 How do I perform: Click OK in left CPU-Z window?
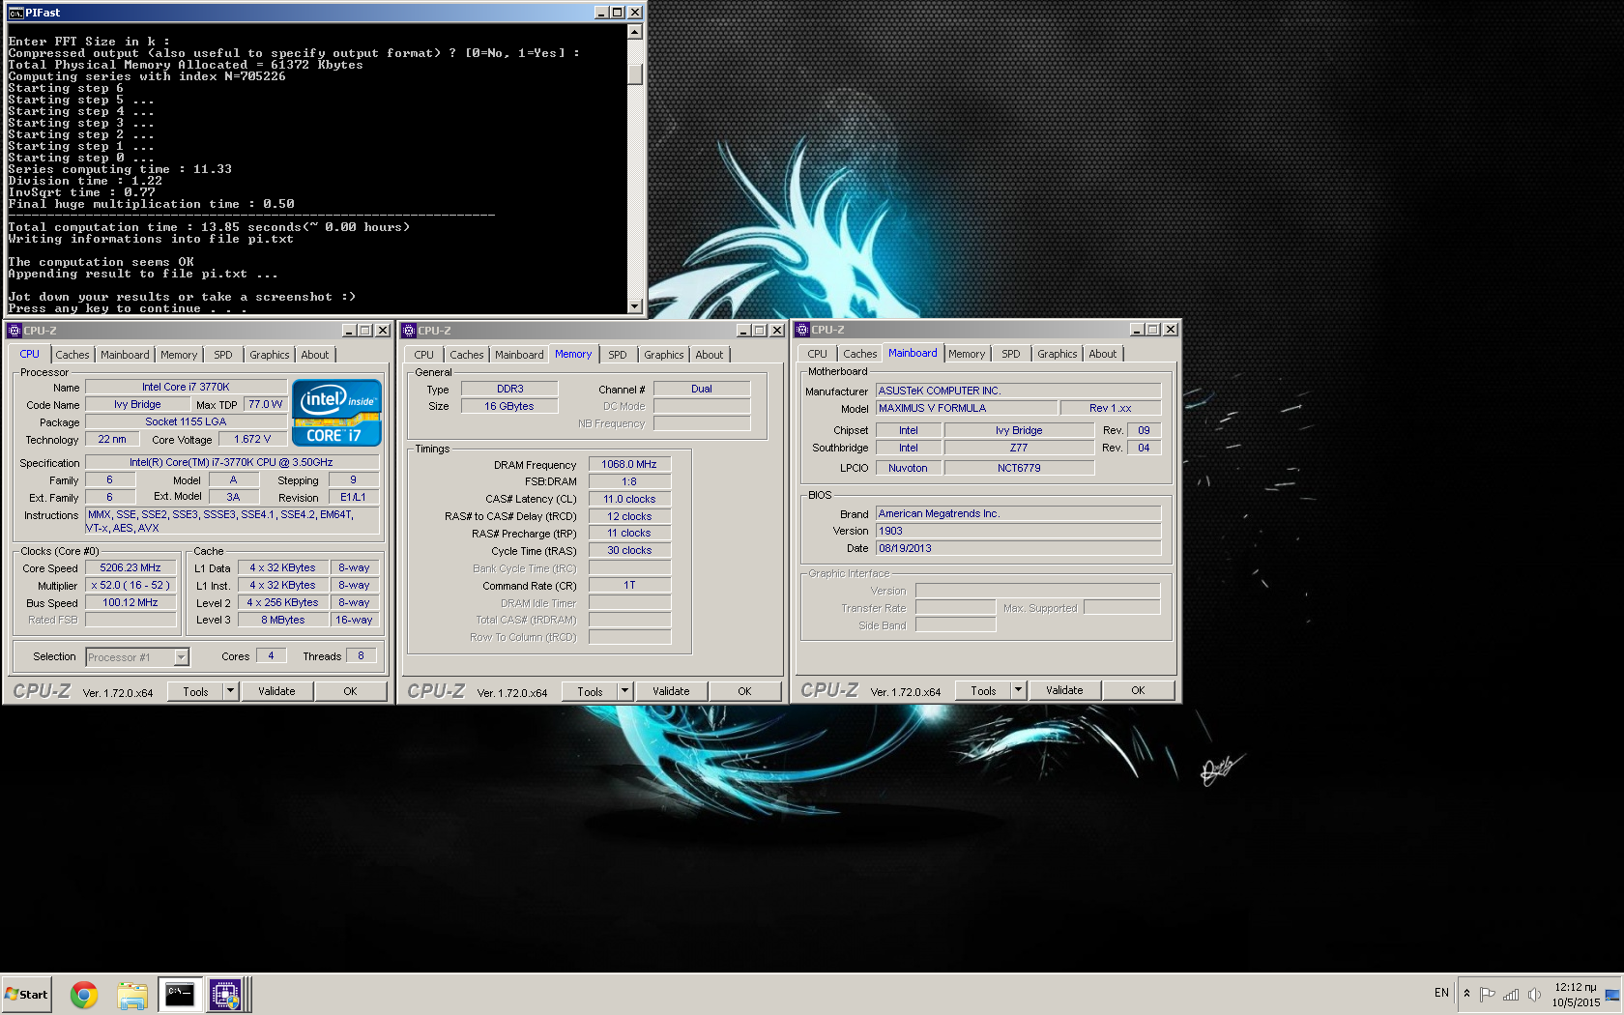click(350, 691)
